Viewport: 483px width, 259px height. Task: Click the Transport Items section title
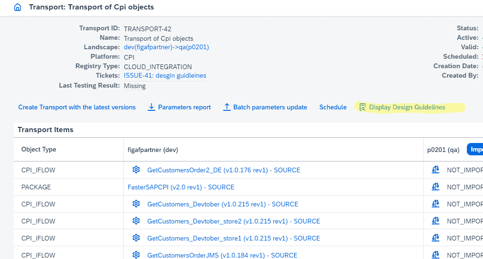tap(45, 130)
